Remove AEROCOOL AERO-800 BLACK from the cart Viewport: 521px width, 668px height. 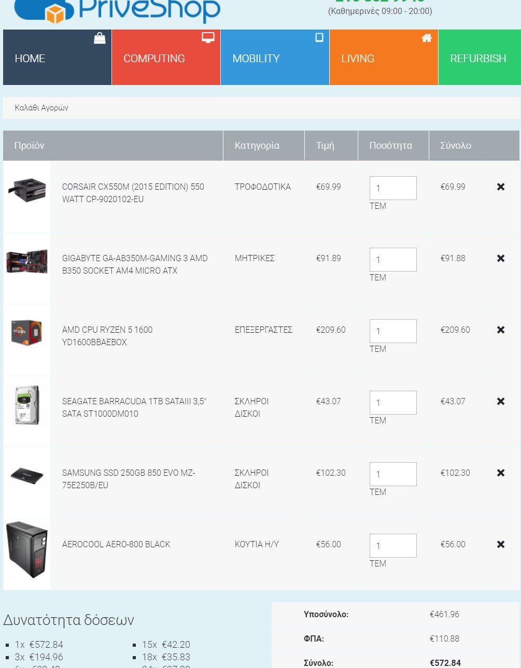(x=501, y=544)
